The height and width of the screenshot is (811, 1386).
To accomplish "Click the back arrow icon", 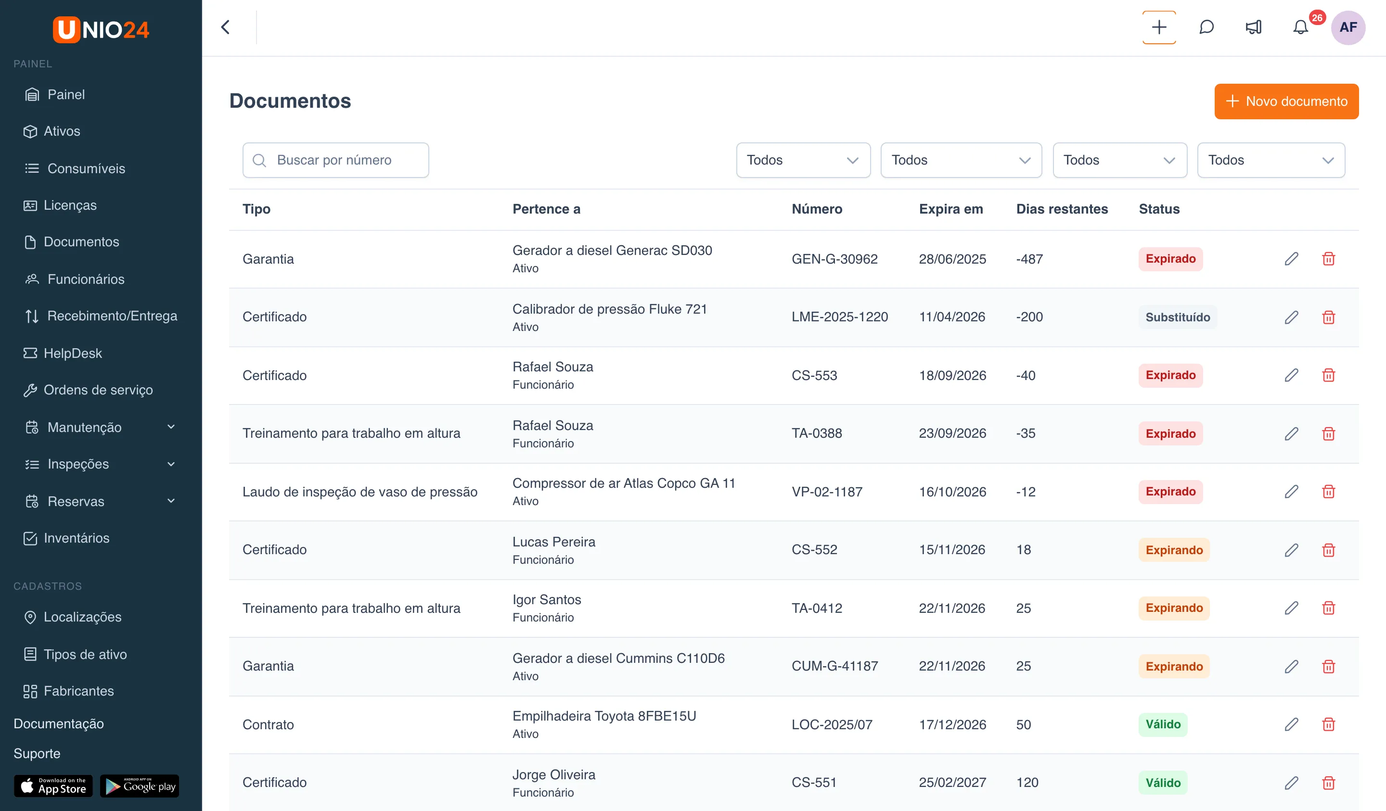I will point(226,27).
